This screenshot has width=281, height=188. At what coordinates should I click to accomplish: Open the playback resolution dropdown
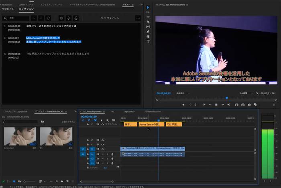pyautogui.click(x=246, y=93)
